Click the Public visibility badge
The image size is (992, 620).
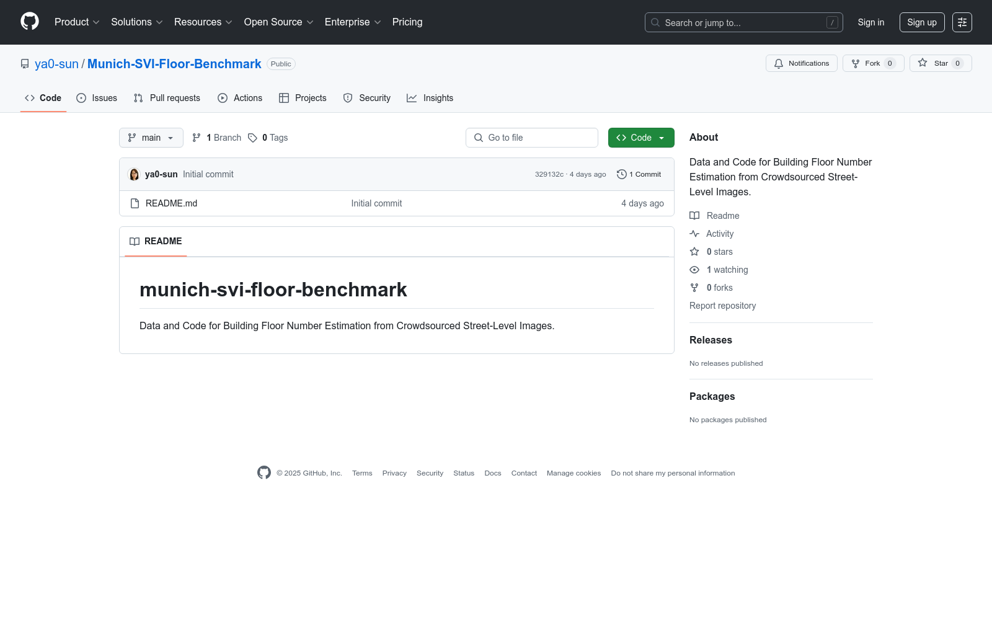click(281, 64)
